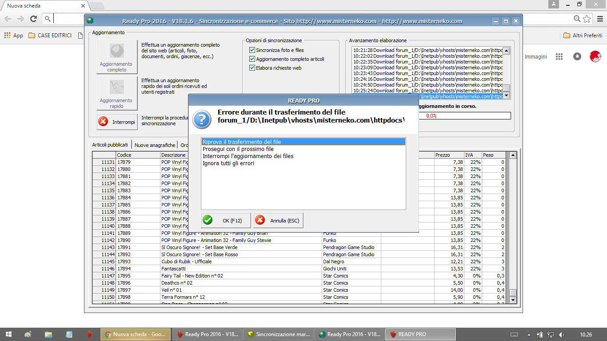The image size is (607, 341).
Task: Select Interrompi l'aggiornamento dei files option
Action: tap(303, 156)
